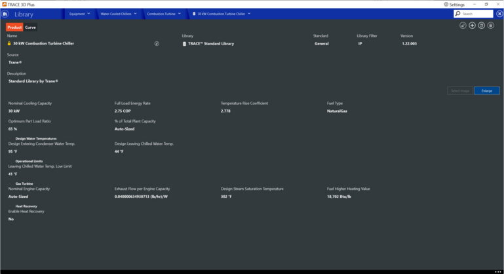The width and height of the screenshot is (504, 274).
Task: Focus the Search input field
Action: [476, 14]
